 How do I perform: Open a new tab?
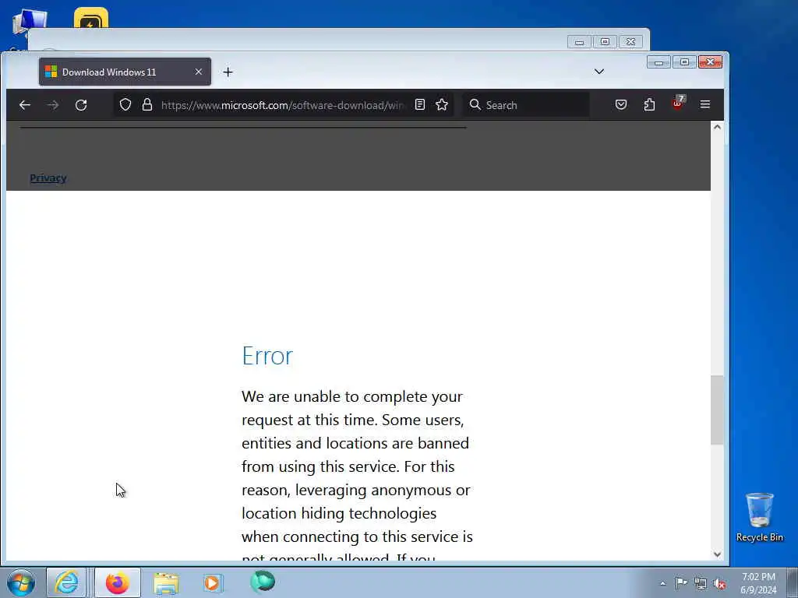[228, 72]
